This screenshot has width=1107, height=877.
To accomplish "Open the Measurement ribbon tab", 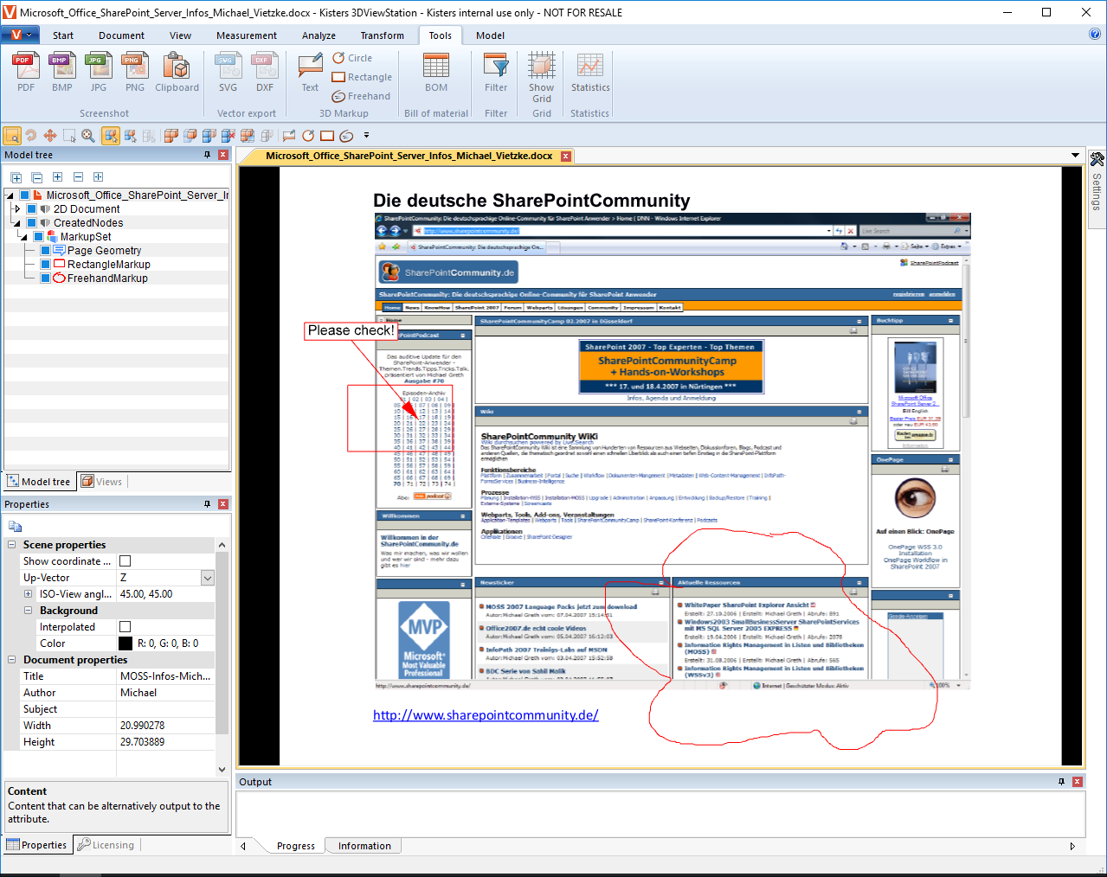I will click(x=247, y=35).
